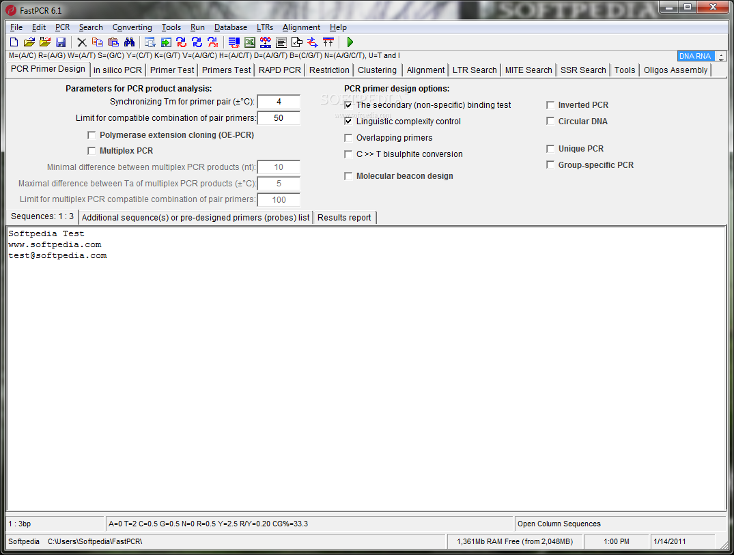734x555 pixels.
Task: Click the red circular arrows icon
Action: 212,42
